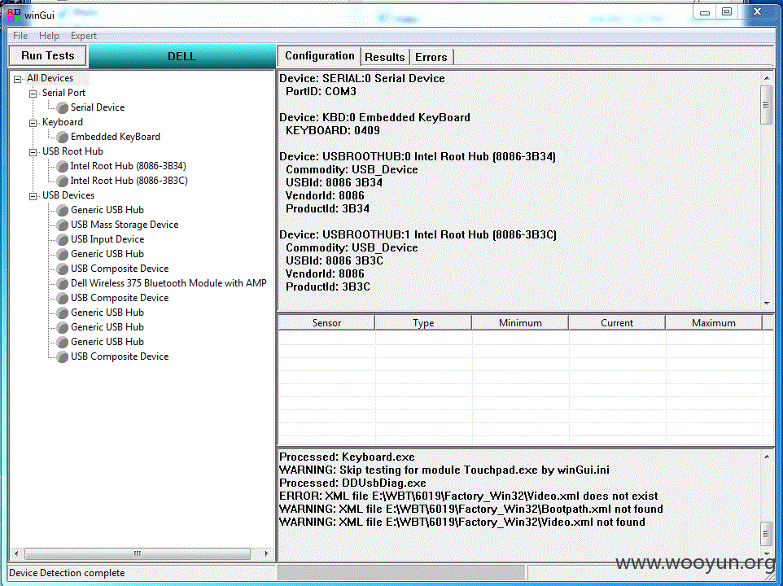Screen dimensions: 783x586
Task: Collapse the USB Root Hub branch
Action: pyautogui.click(x=33, y=152)
